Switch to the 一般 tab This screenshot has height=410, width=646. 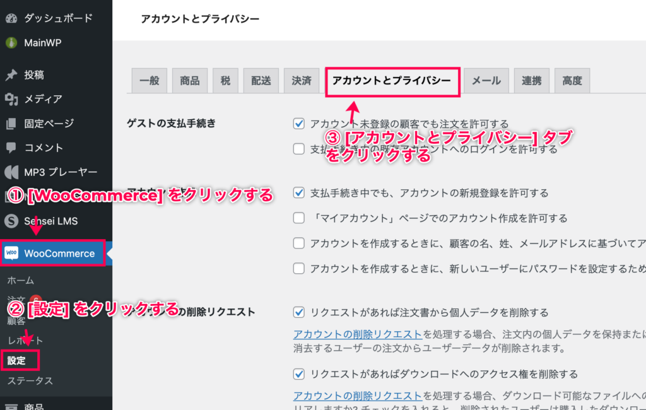[x=149, y=81]
